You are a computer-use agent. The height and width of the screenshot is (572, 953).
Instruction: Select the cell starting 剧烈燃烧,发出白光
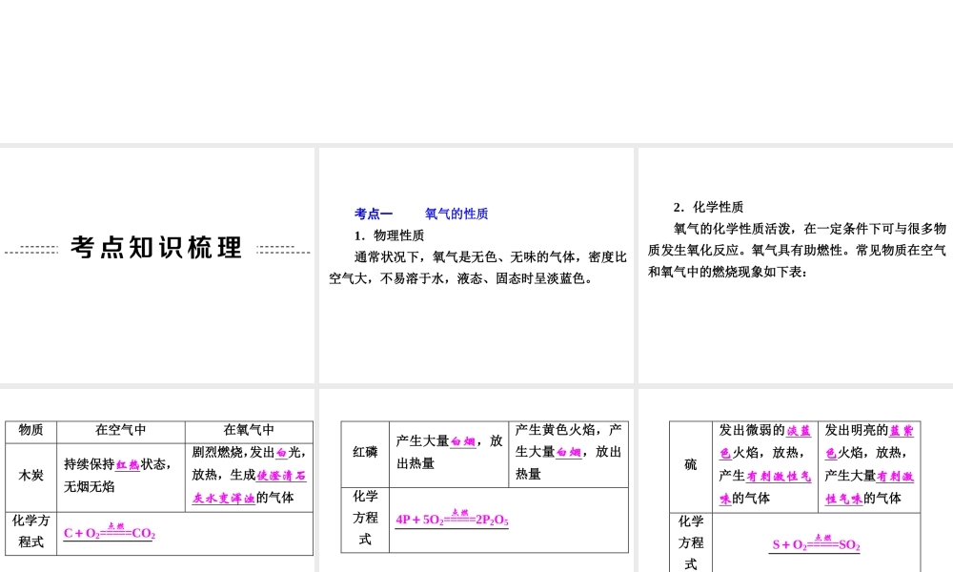point(249,476)
